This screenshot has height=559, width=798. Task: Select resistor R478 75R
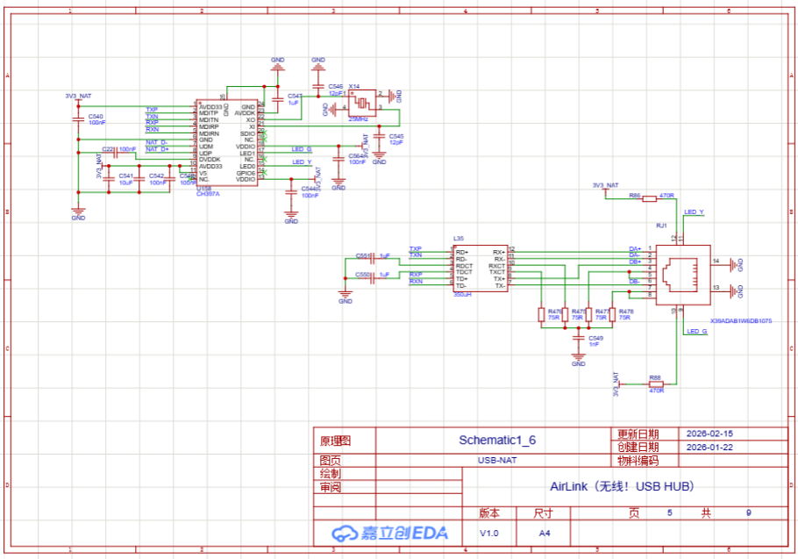point(612,315)
